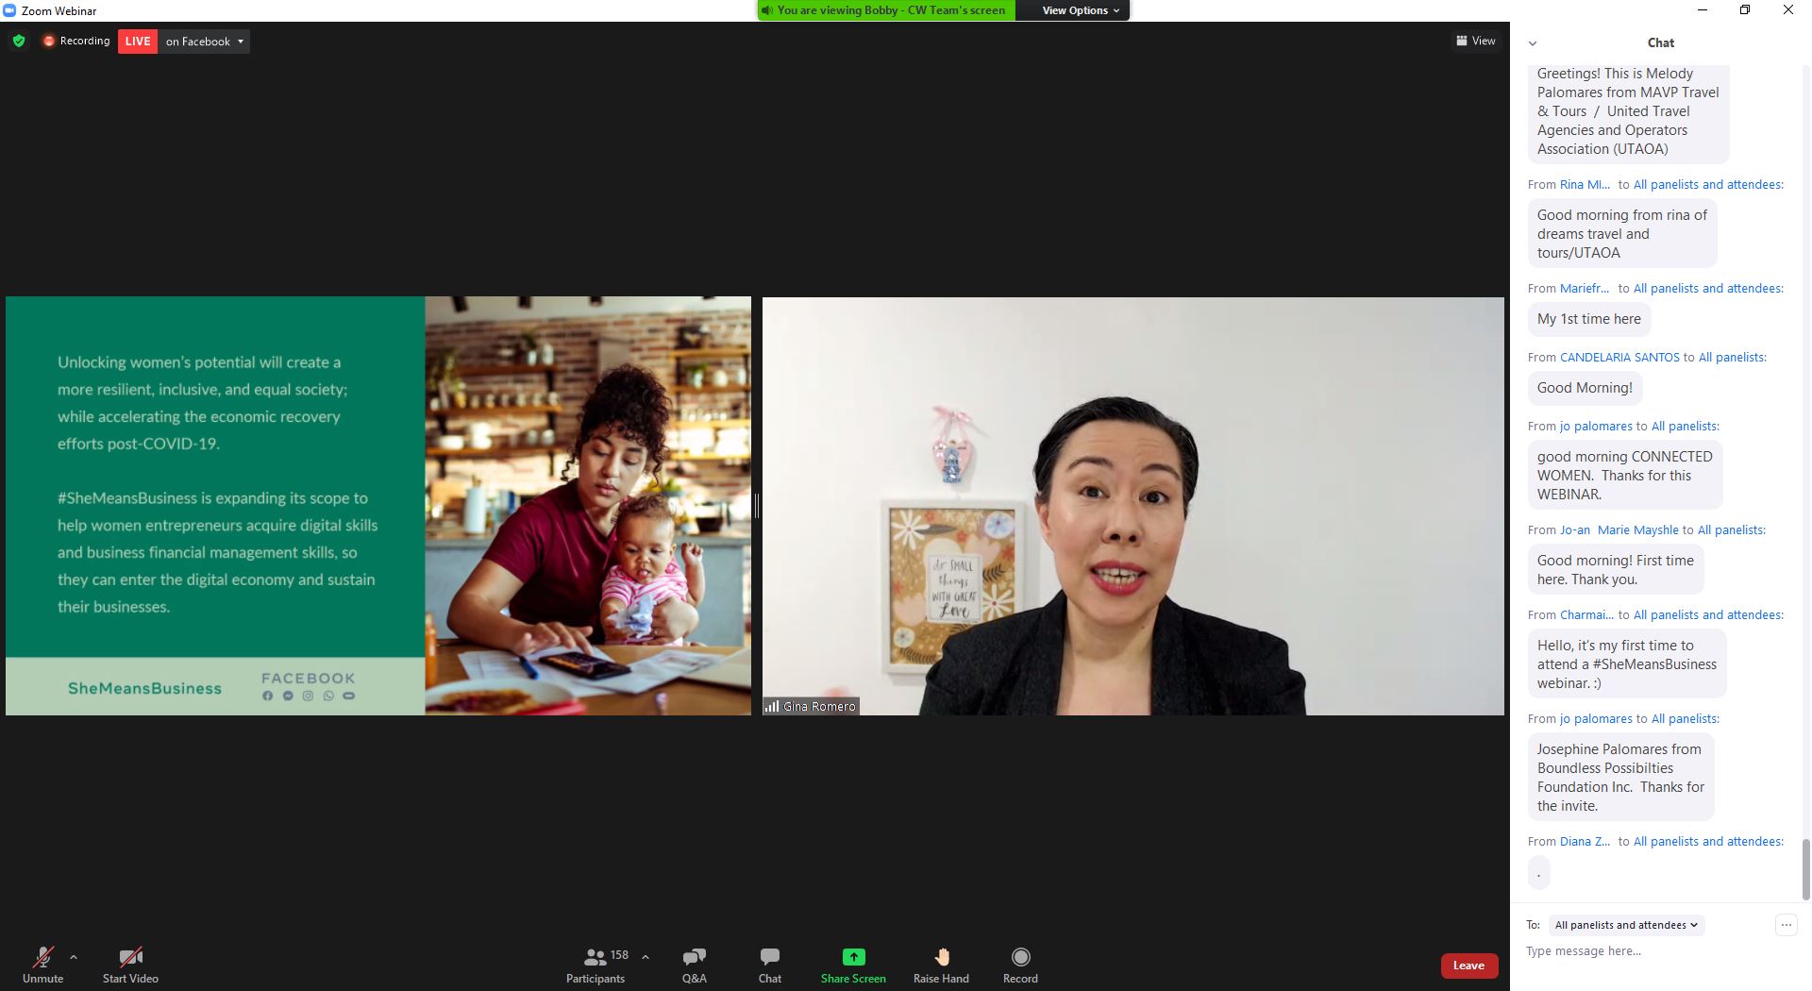Click the Recording indicator
Screen dimensions: 1812x991
point(76,41)
